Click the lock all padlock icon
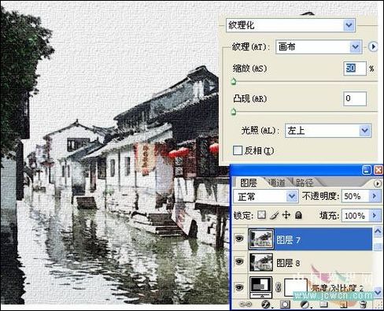Viewport: 384px width, 311px height. point(298,215)
